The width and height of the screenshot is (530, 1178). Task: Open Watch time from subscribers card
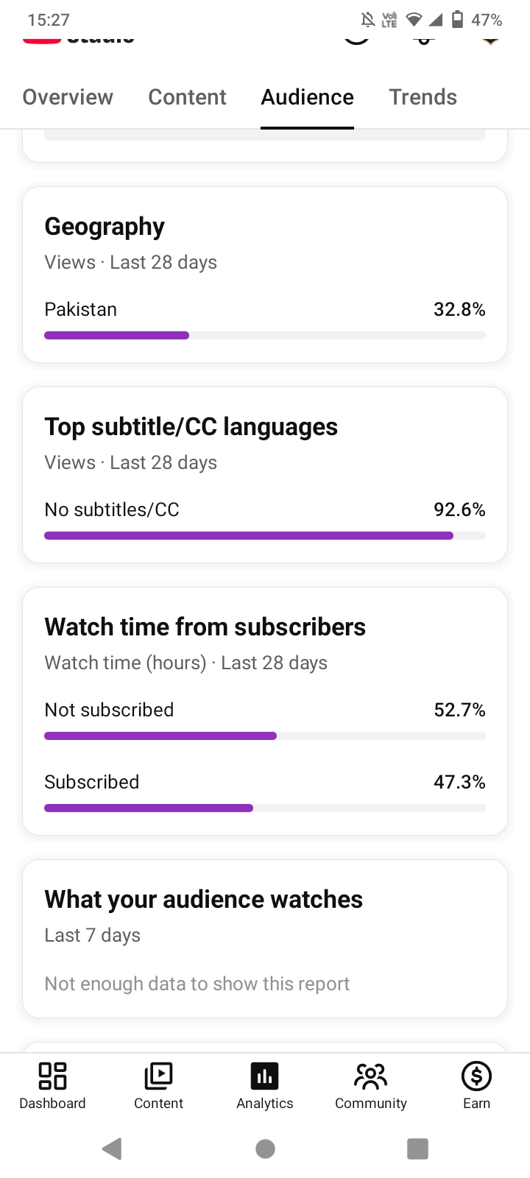(x=265, y=711)
